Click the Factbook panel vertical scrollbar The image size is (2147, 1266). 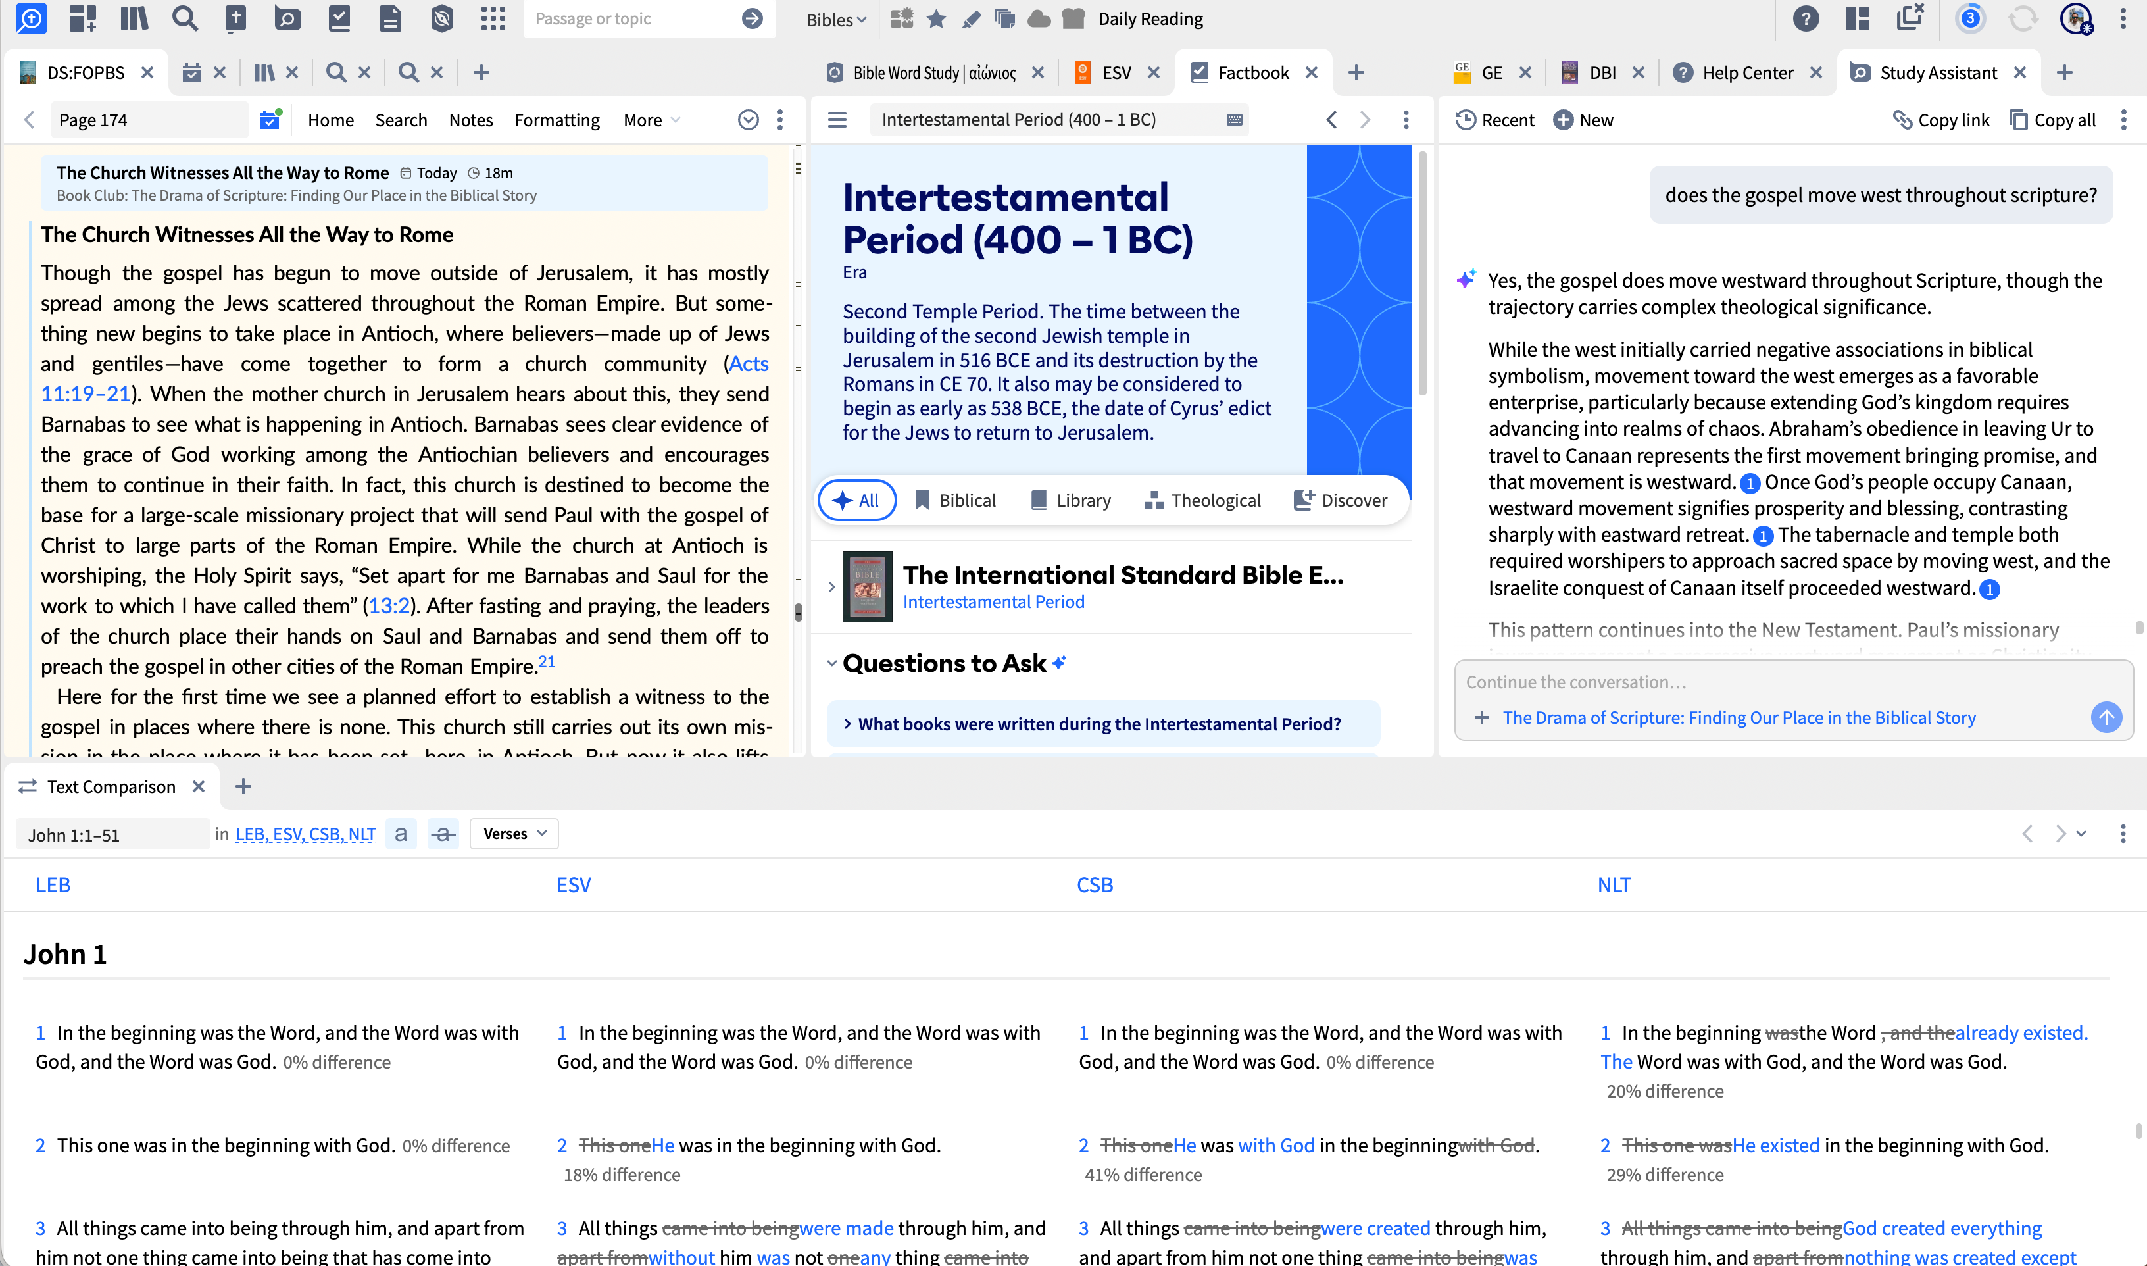[1422, 273]
